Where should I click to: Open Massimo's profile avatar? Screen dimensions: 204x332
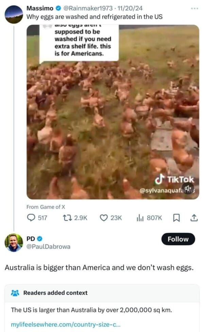pyautogui.click(x=14, y=15)
